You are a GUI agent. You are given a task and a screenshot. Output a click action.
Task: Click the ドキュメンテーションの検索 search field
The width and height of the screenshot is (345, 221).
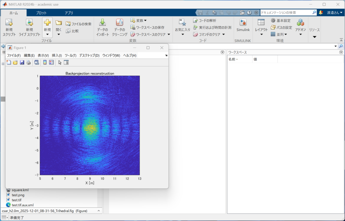click(x=286, y=12)
